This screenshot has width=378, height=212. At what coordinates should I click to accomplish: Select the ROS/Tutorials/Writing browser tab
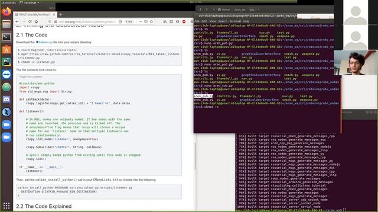click(35, 14)
